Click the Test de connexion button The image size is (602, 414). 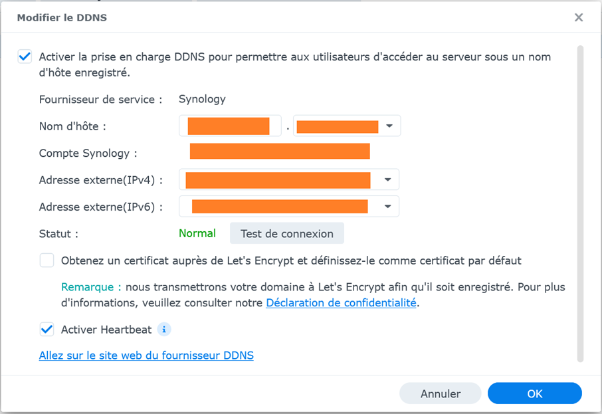[287, 233]
